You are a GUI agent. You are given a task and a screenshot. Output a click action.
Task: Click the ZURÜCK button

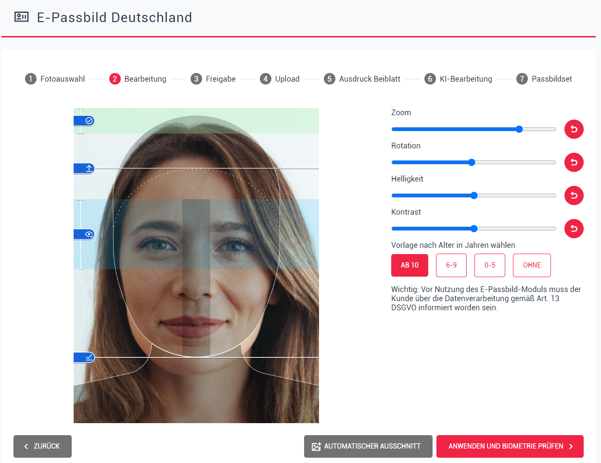[x=42, y=446]
